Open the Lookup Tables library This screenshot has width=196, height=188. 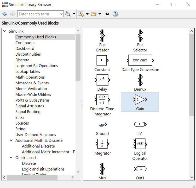click(28, 71)
